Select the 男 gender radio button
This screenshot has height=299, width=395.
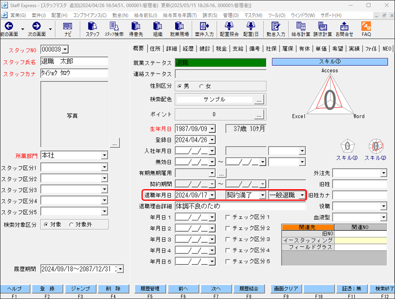click(180, 86)
